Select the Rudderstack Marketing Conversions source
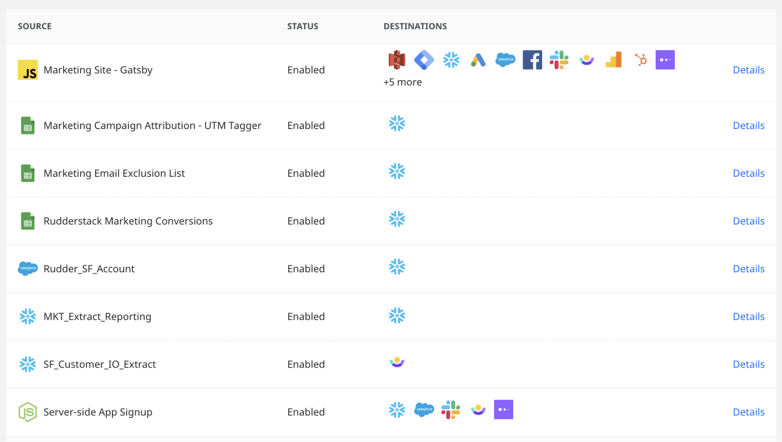782x442 pixels. pos(128,221)
